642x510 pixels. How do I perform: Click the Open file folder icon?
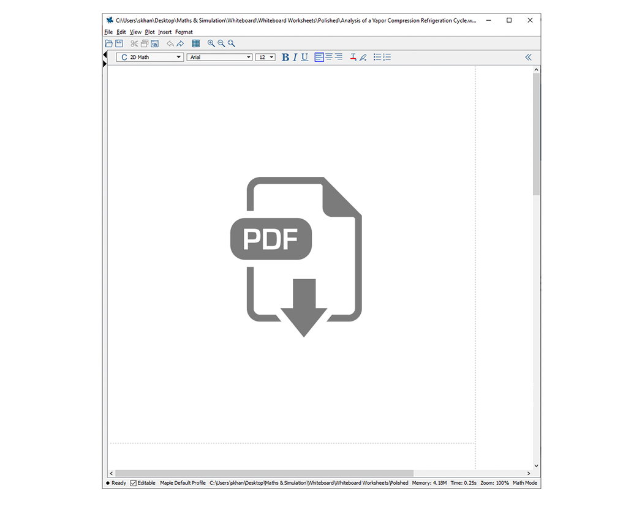[109, 43]
